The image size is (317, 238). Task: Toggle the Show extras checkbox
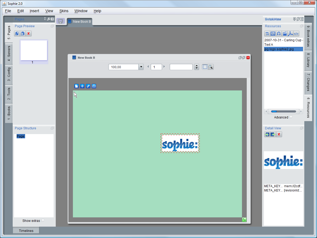pyautogui.click(x=43, y=221)
